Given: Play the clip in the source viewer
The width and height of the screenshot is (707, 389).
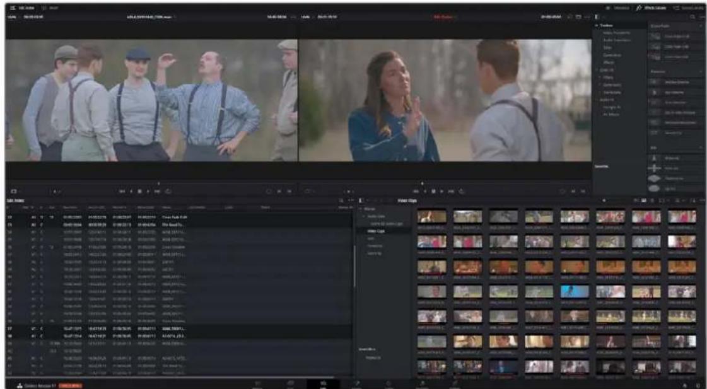Looking at the screenshot, I should pos(149,192).
